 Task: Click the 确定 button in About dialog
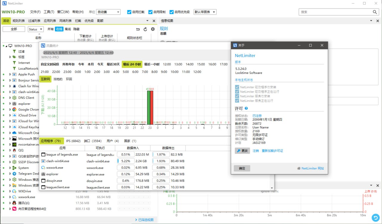(x=242, y=168)
